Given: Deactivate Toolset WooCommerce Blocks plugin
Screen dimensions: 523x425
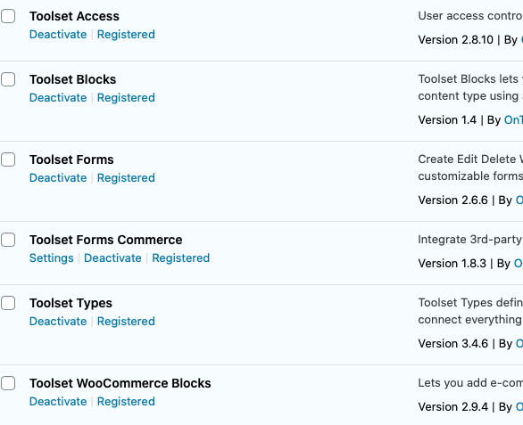Looking at the screenshot, I should click(x=58, y=402).
